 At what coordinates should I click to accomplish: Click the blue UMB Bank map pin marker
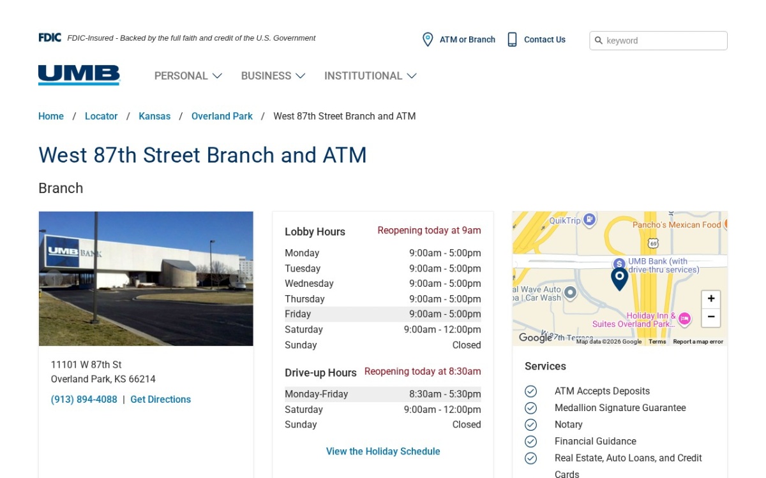coord(619,279)
